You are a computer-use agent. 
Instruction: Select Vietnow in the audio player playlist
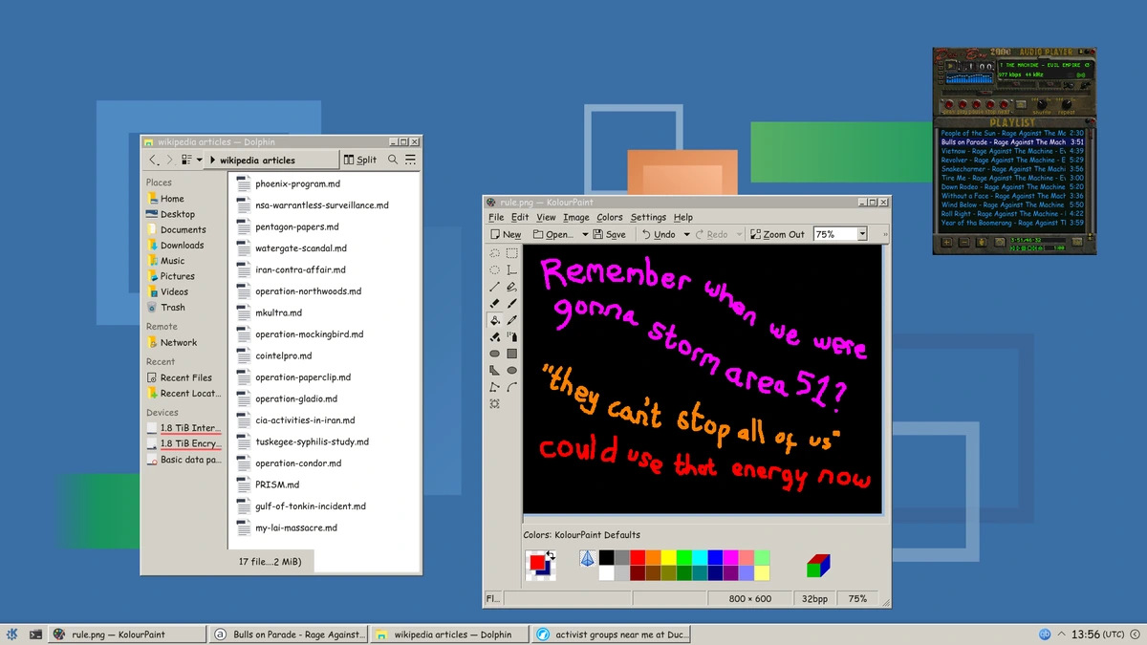(994, 150)
